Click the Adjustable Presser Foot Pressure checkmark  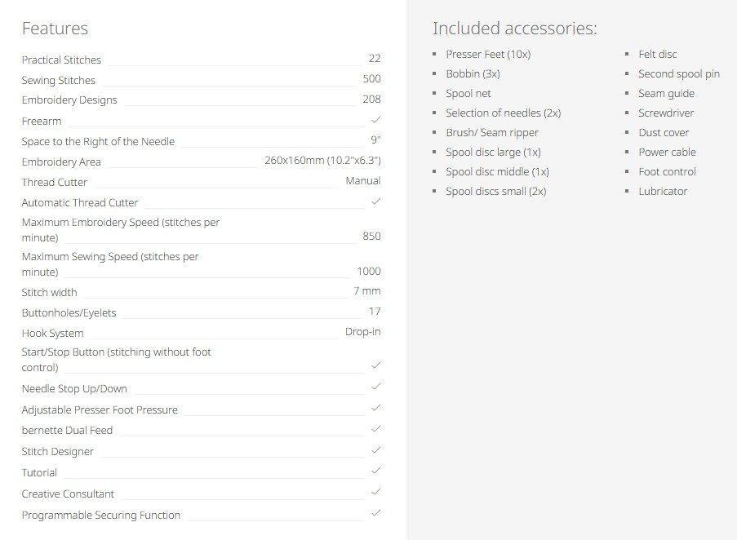375,408
